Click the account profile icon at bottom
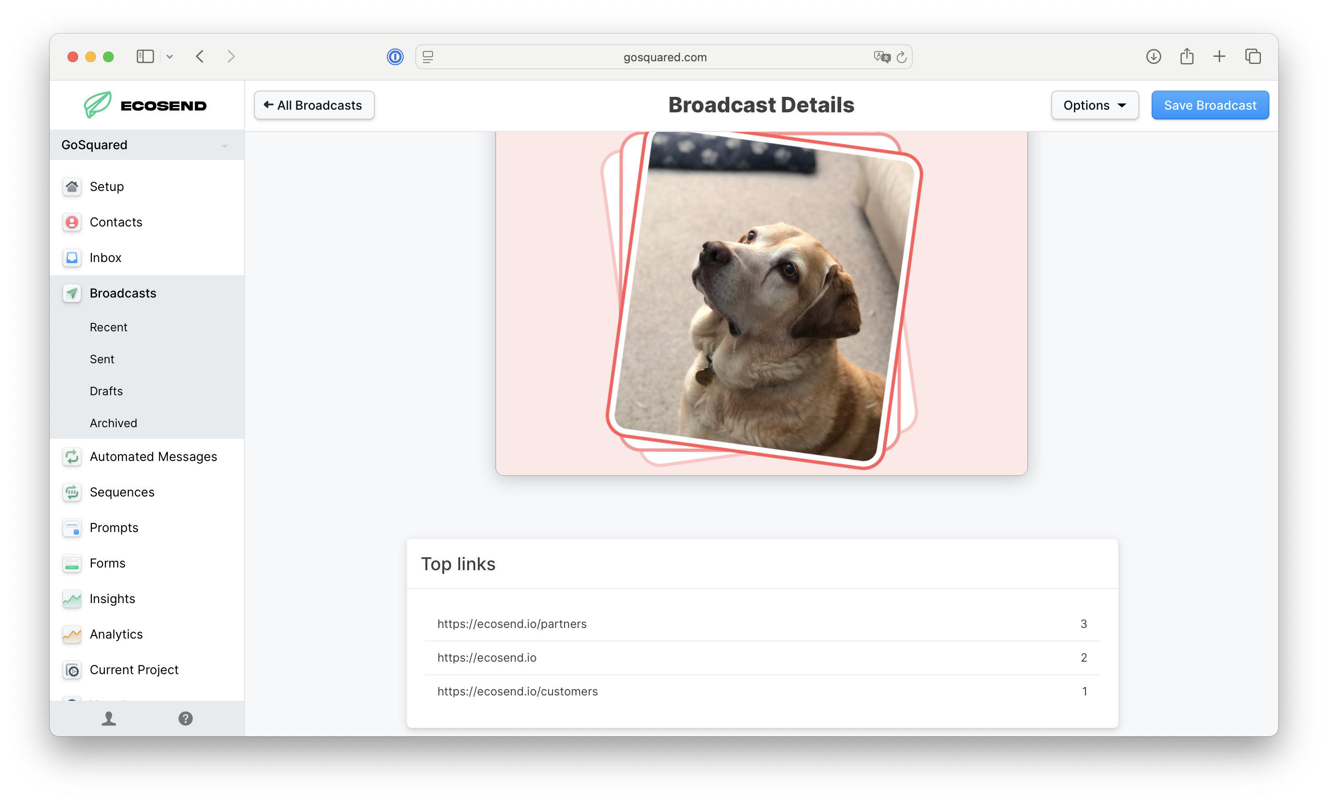This screenshot has width=1328, height=802. coord(109,719)
